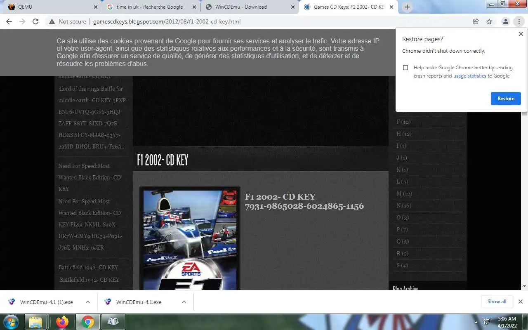528x330 pixels.
Task: Switch to time in uk Google tab
Action: 150,7
